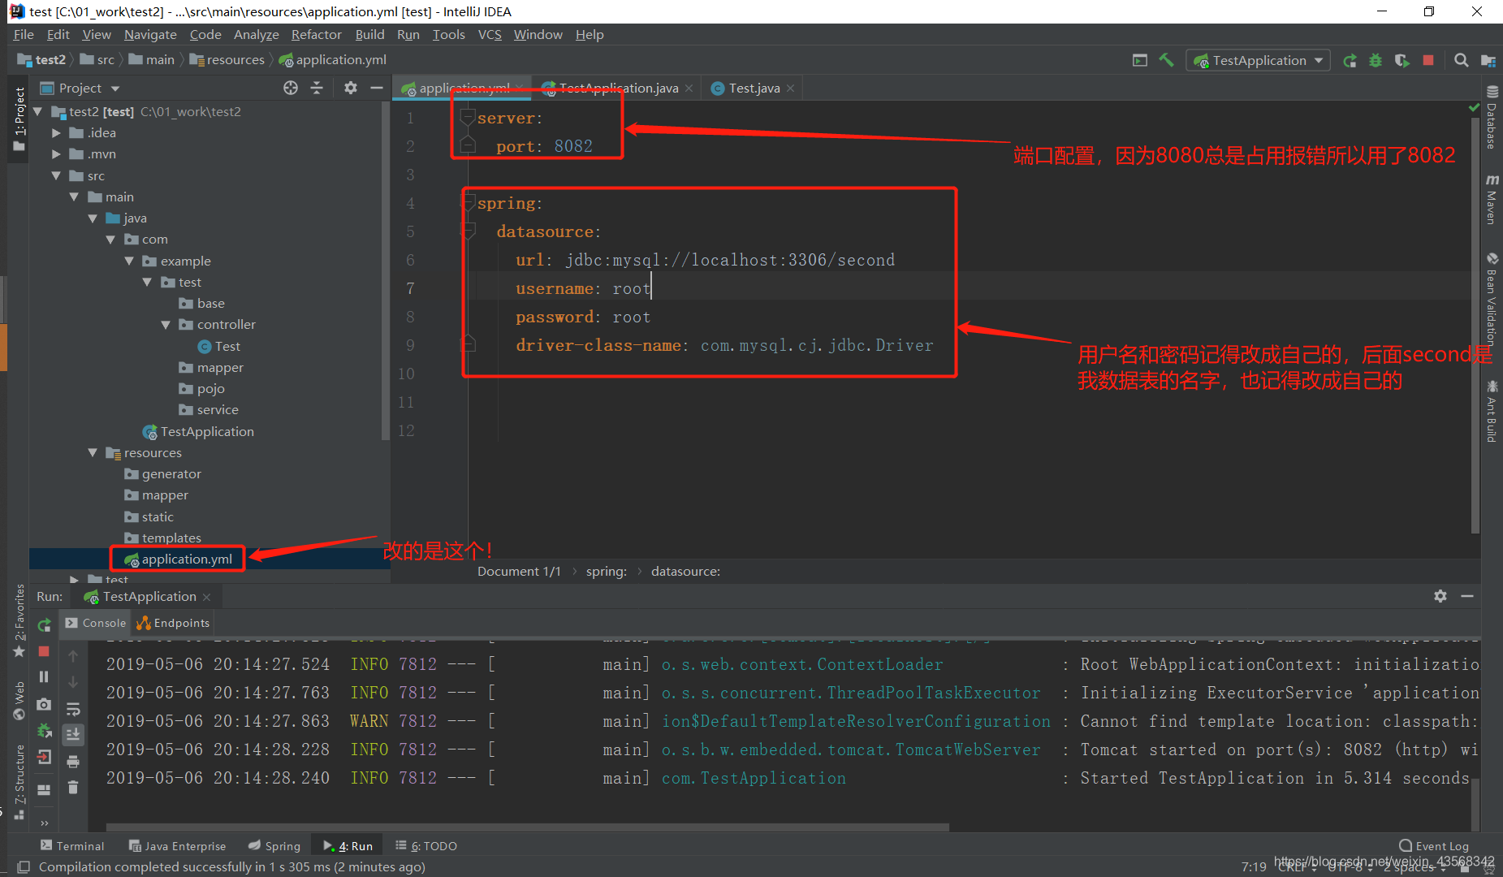The width and height of the screenshot is (1503, 877).
Task: Toggle soft-wrap in console
Action: [x=73, y=708]
